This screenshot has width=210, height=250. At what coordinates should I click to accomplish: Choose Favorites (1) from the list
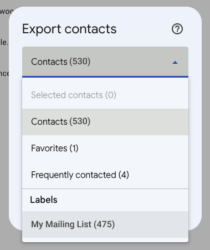(105, 149)
